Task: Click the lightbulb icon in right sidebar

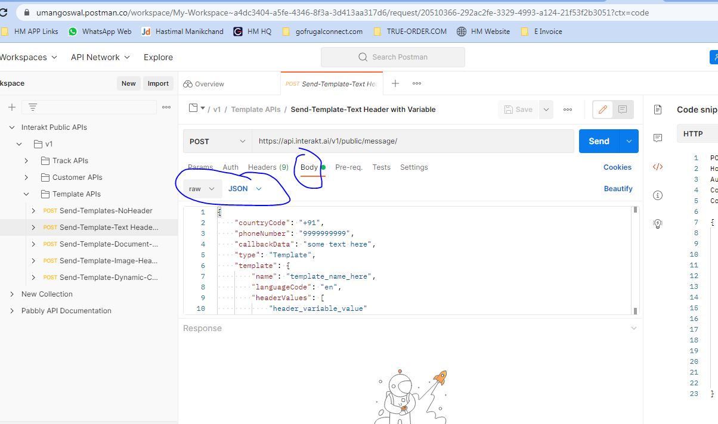Action: (658, 224)
